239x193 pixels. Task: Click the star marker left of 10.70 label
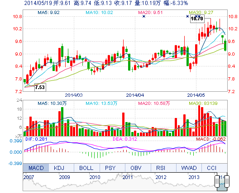pyautogui.click(x=187, y=16)
